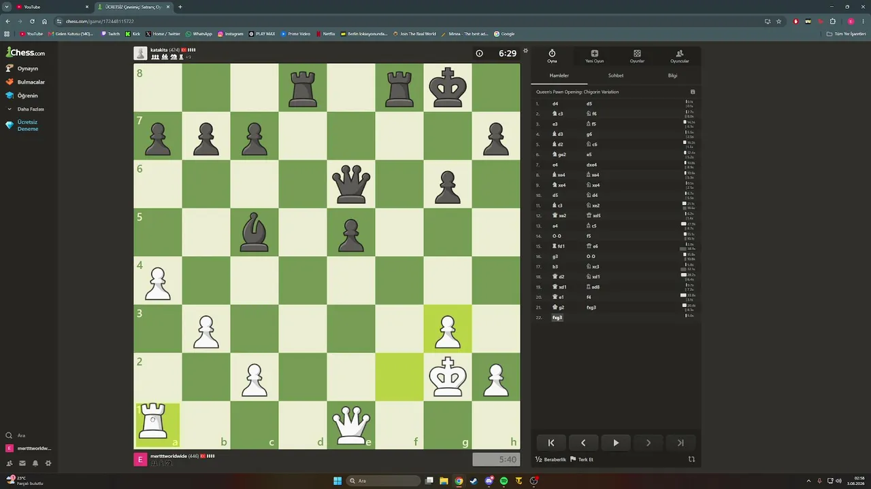Jump to last move
This screenshot has height=489, width=871.
[680, 443]
